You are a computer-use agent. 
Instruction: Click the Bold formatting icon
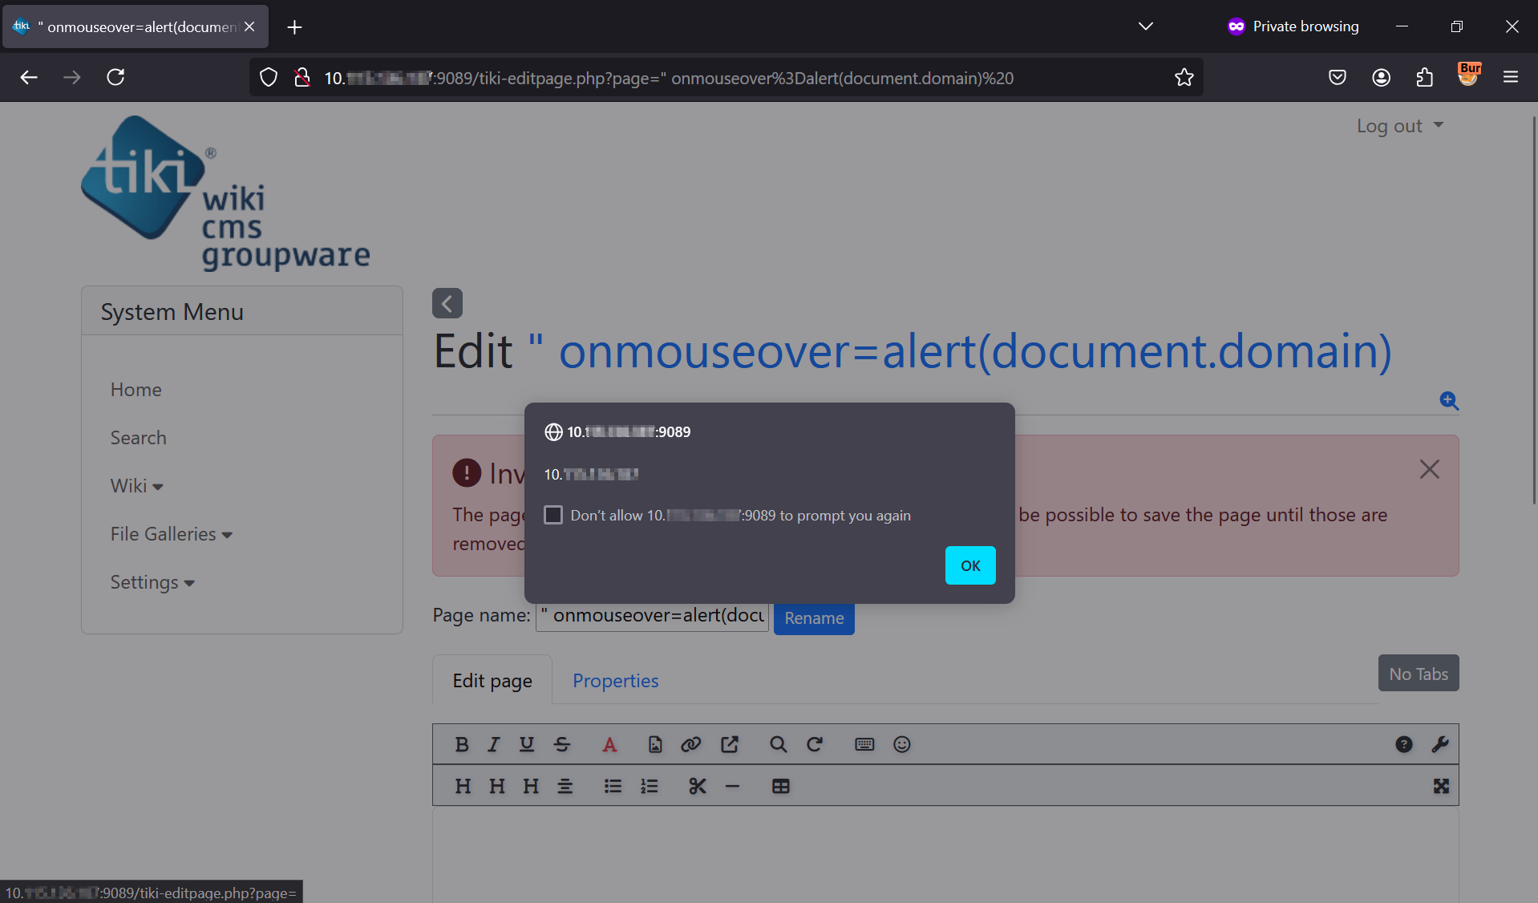click(x=462, y=744)
